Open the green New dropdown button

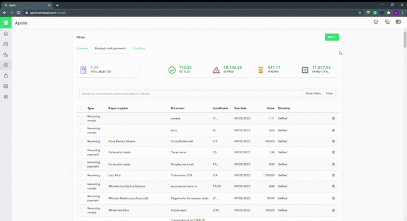(x=332, y=37)
